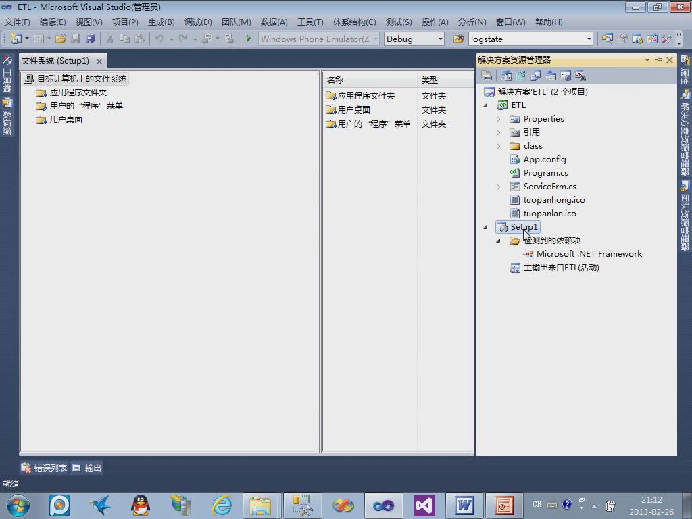The width and height of the screenshot is (692, 519).
Task: Expand the ServiceFrm.cs node
Action: (498, 187)
